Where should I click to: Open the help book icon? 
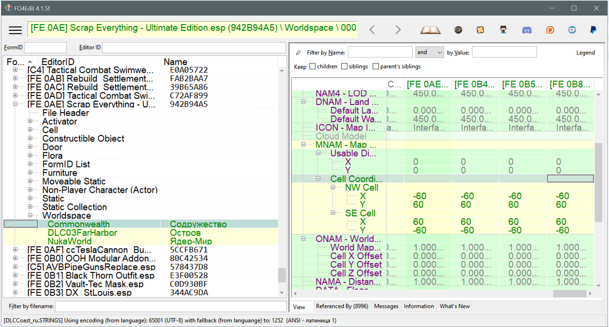tap(430, 30)
